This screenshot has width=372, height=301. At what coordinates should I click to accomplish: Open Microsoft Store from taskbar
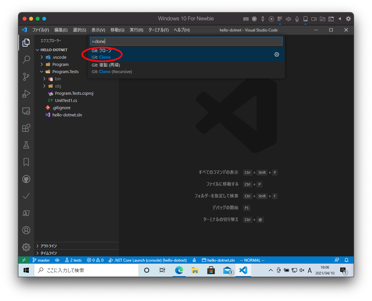pos(211,270)
